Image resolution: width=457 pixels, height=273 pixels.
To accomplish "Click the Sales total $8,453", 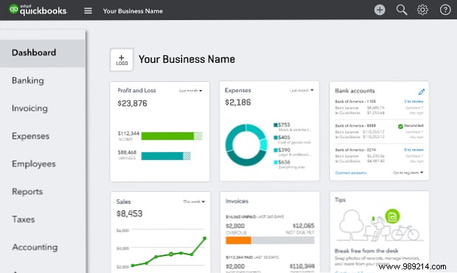I will 130,214.
